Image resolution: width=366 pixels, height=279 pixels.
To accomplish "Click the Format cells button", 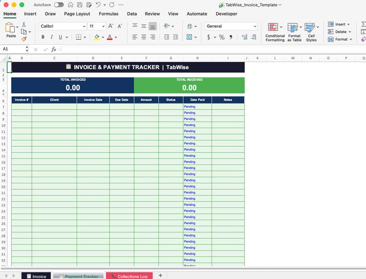I will coord(340,39).
